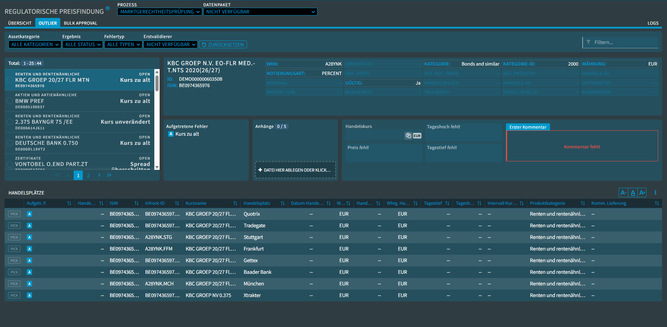Reset table font size with A icon

[633, 192]
